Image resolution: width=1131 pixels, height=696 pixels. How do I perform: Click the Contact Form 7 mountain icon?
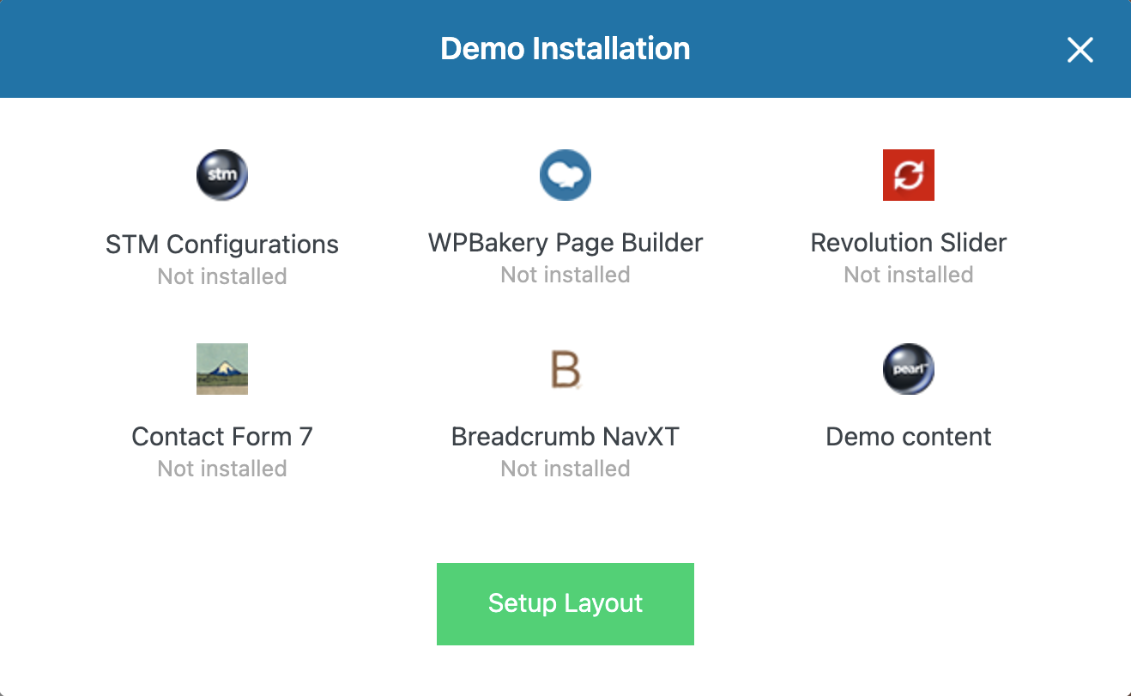point(222,369)
